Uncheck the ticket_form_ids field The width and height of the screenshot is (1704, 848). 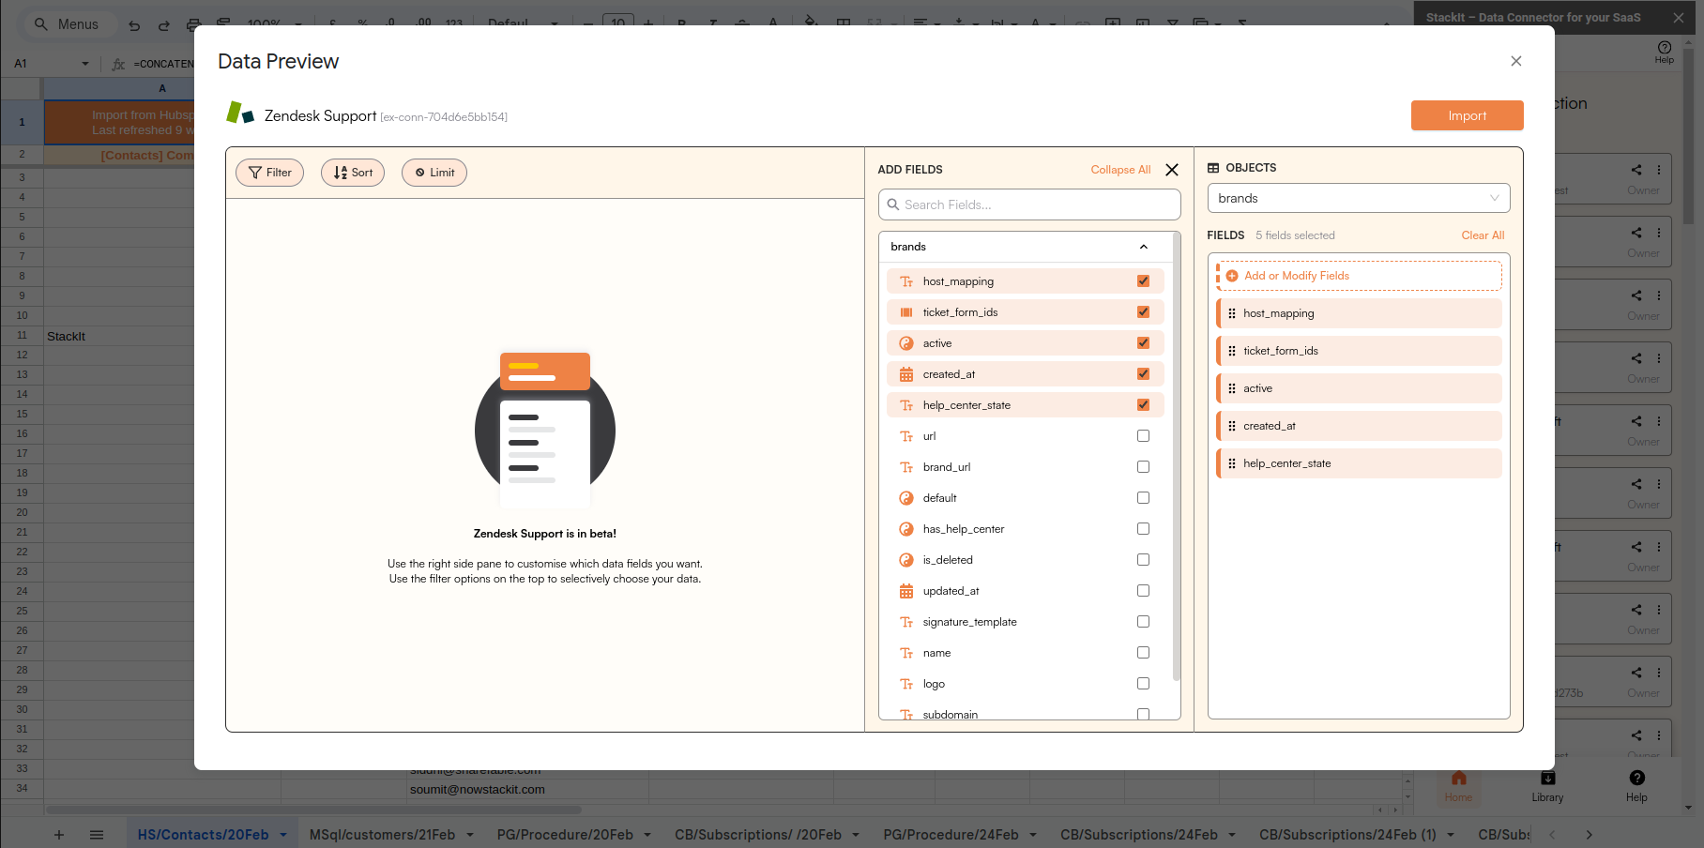pos(1143,311)
